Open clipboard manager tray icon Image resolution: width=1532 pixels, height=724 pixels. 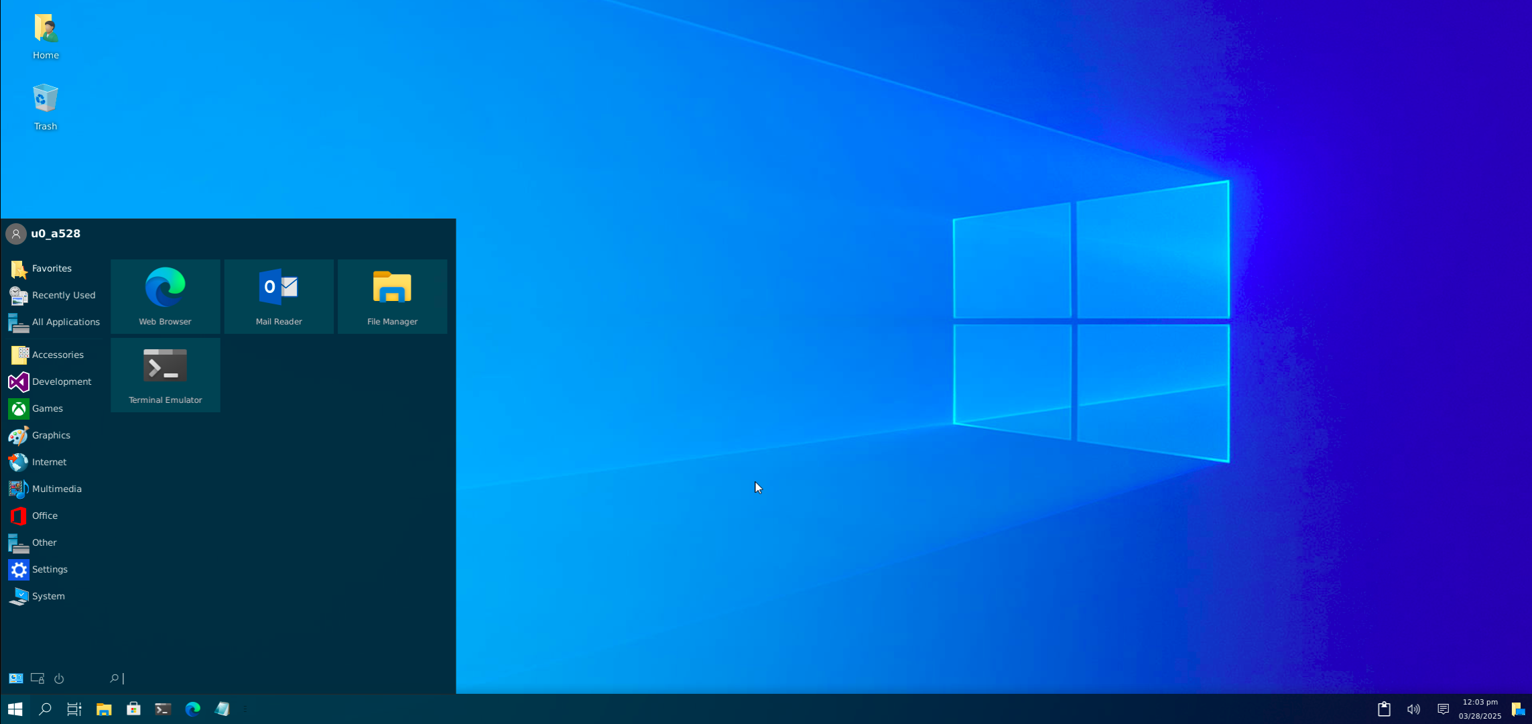tap(1384, 709)
